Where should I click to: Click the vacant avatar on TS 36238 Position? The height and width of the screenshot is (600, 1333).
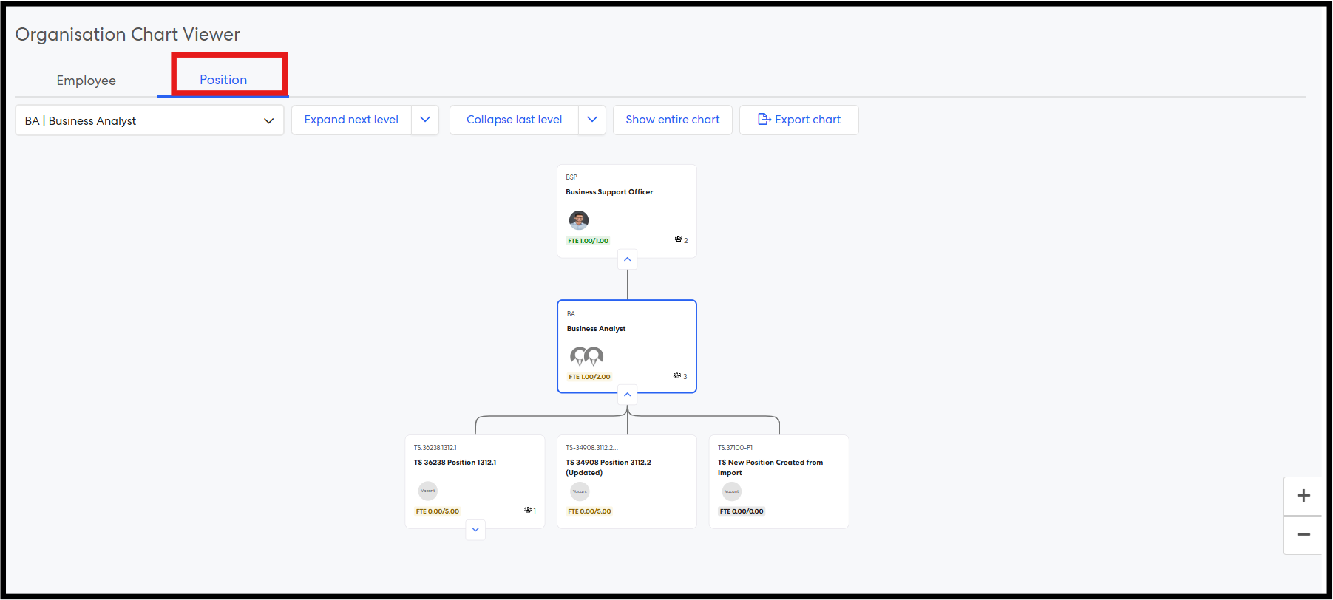point(428,491)
